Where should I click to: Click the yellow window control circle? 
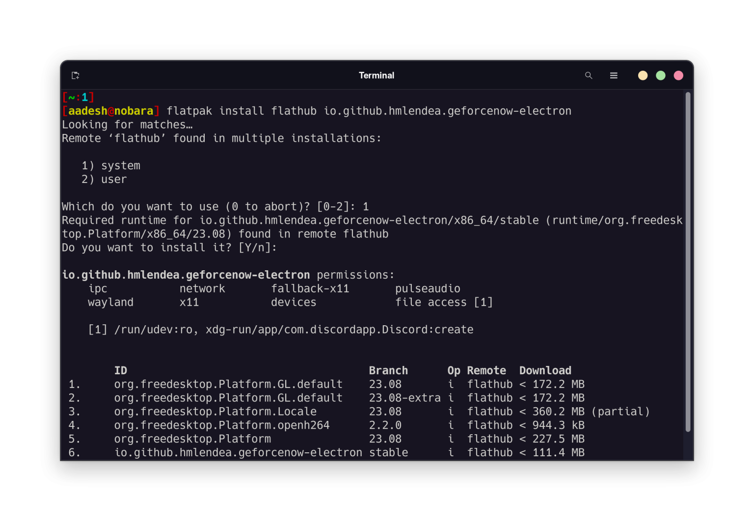pos(643,75)
